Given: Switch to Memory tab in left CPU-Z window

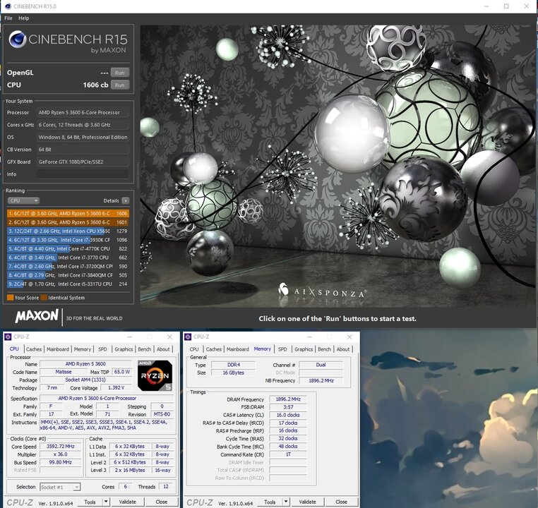Looking at the screenshot, I should (83, 349).
